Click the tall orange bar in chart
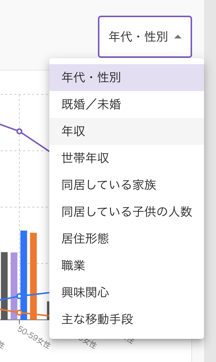216x362 pixels. [34, 276]
